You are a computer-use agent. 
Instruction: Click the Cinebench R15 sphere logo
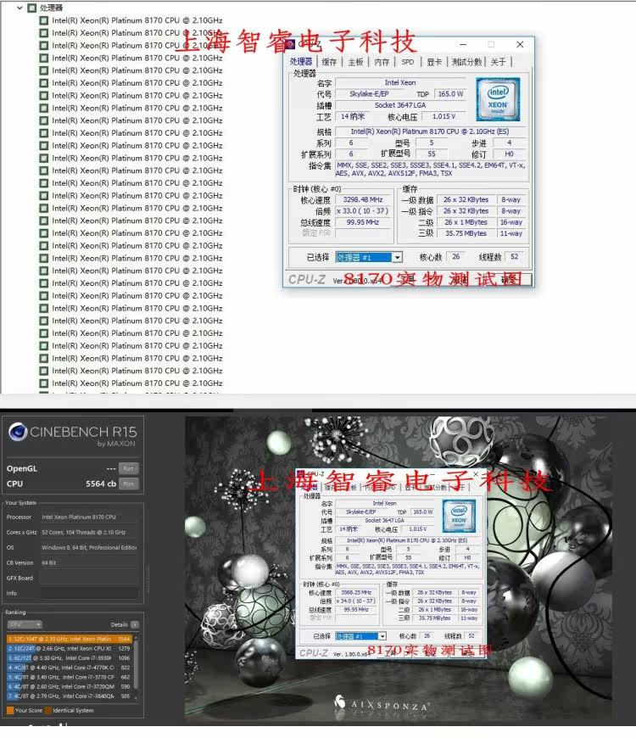pyautogui.click(x=18, y=432)
